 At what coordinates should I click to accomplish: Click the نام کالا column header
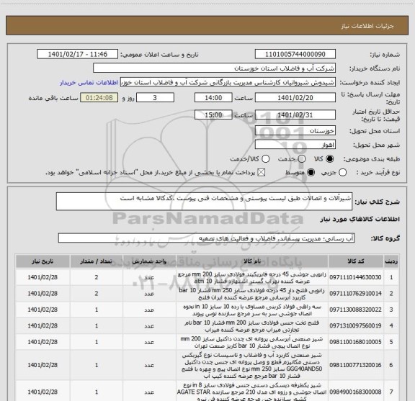(x=252, y=261)
